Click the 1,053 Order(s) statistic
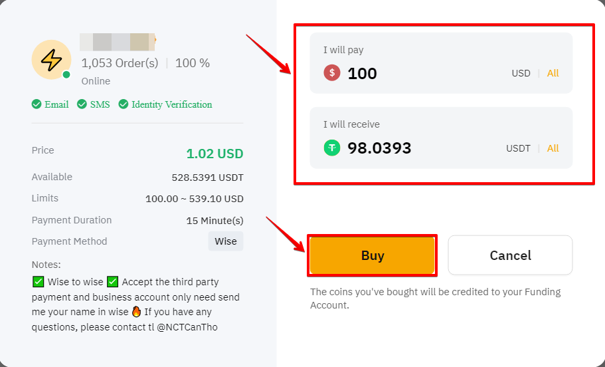 coord(120,63)
